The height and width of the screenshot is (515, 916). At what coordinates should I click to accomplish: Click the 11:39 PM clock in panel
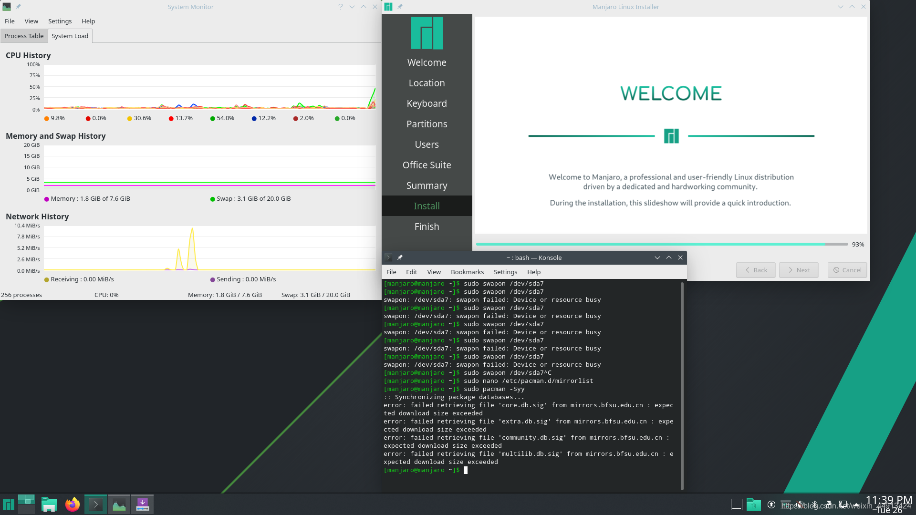coord(889,500)
